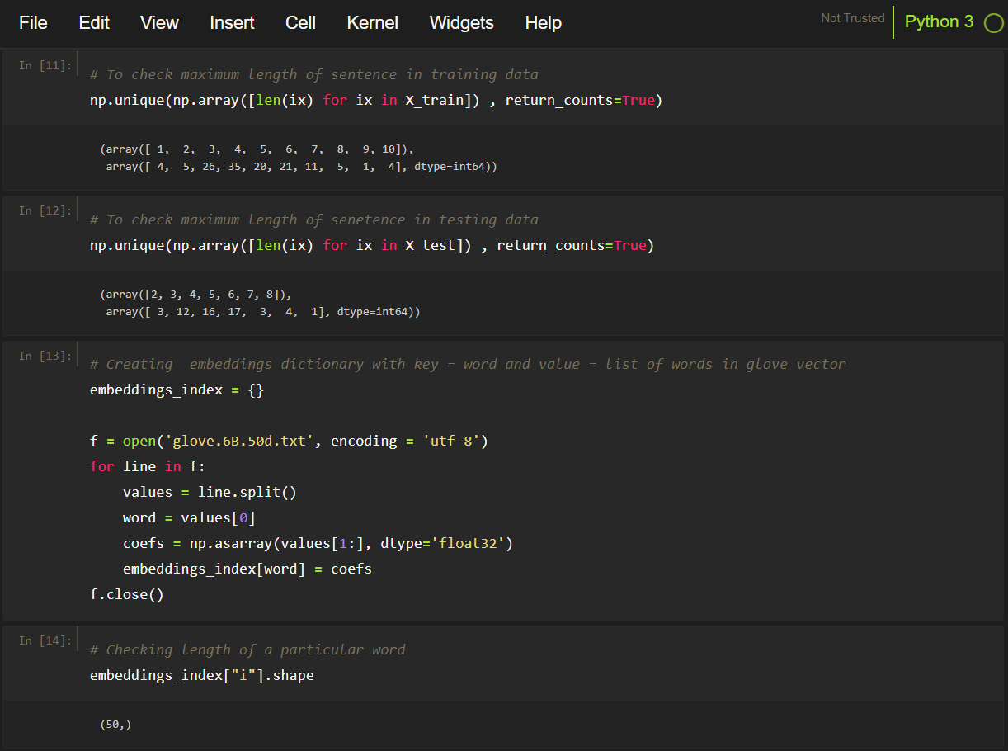This screenshot has width=1008, height=751.
Task: Click the f.close() line in cell 13
Action: coord(126,593)
